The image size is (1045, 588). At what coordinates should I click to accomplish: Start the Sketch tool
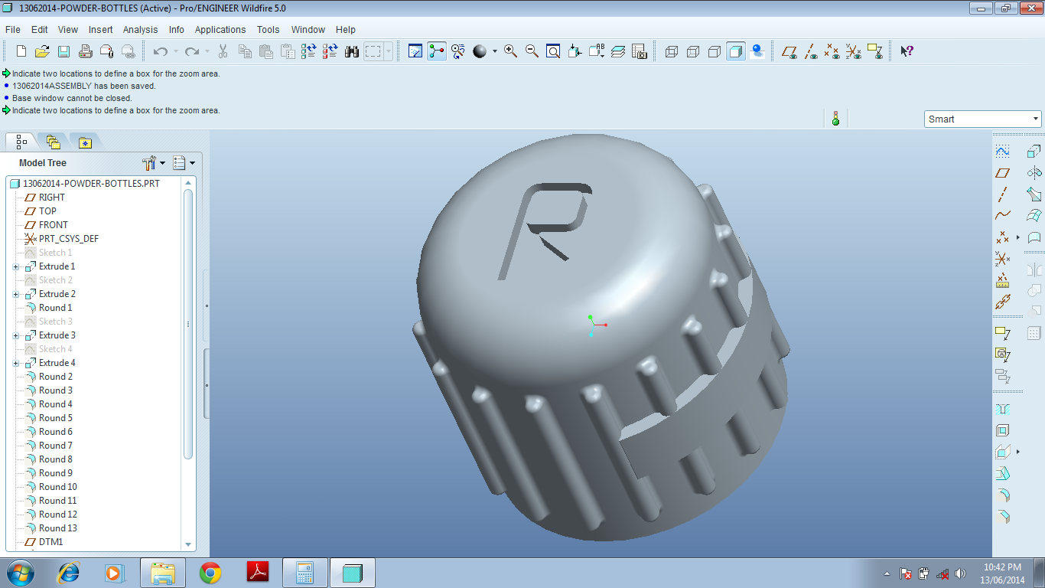coord(1003,152)
